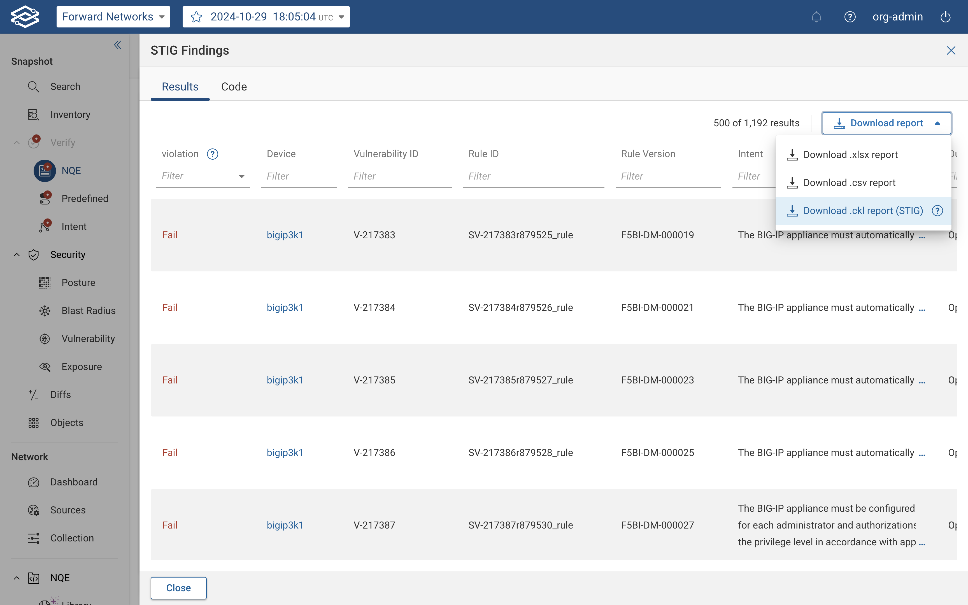Open the network Dashboard
Screen dimensions: 968x605
click(x=74, y=482)
